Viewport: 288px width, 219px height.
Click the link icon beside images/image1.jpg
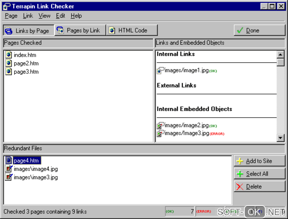[160, 71]
